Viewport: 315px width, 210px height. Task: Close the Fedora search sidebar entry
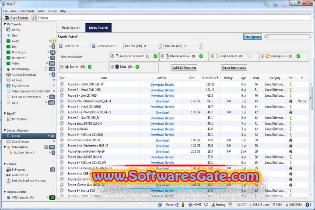click(x=49, y=136)
